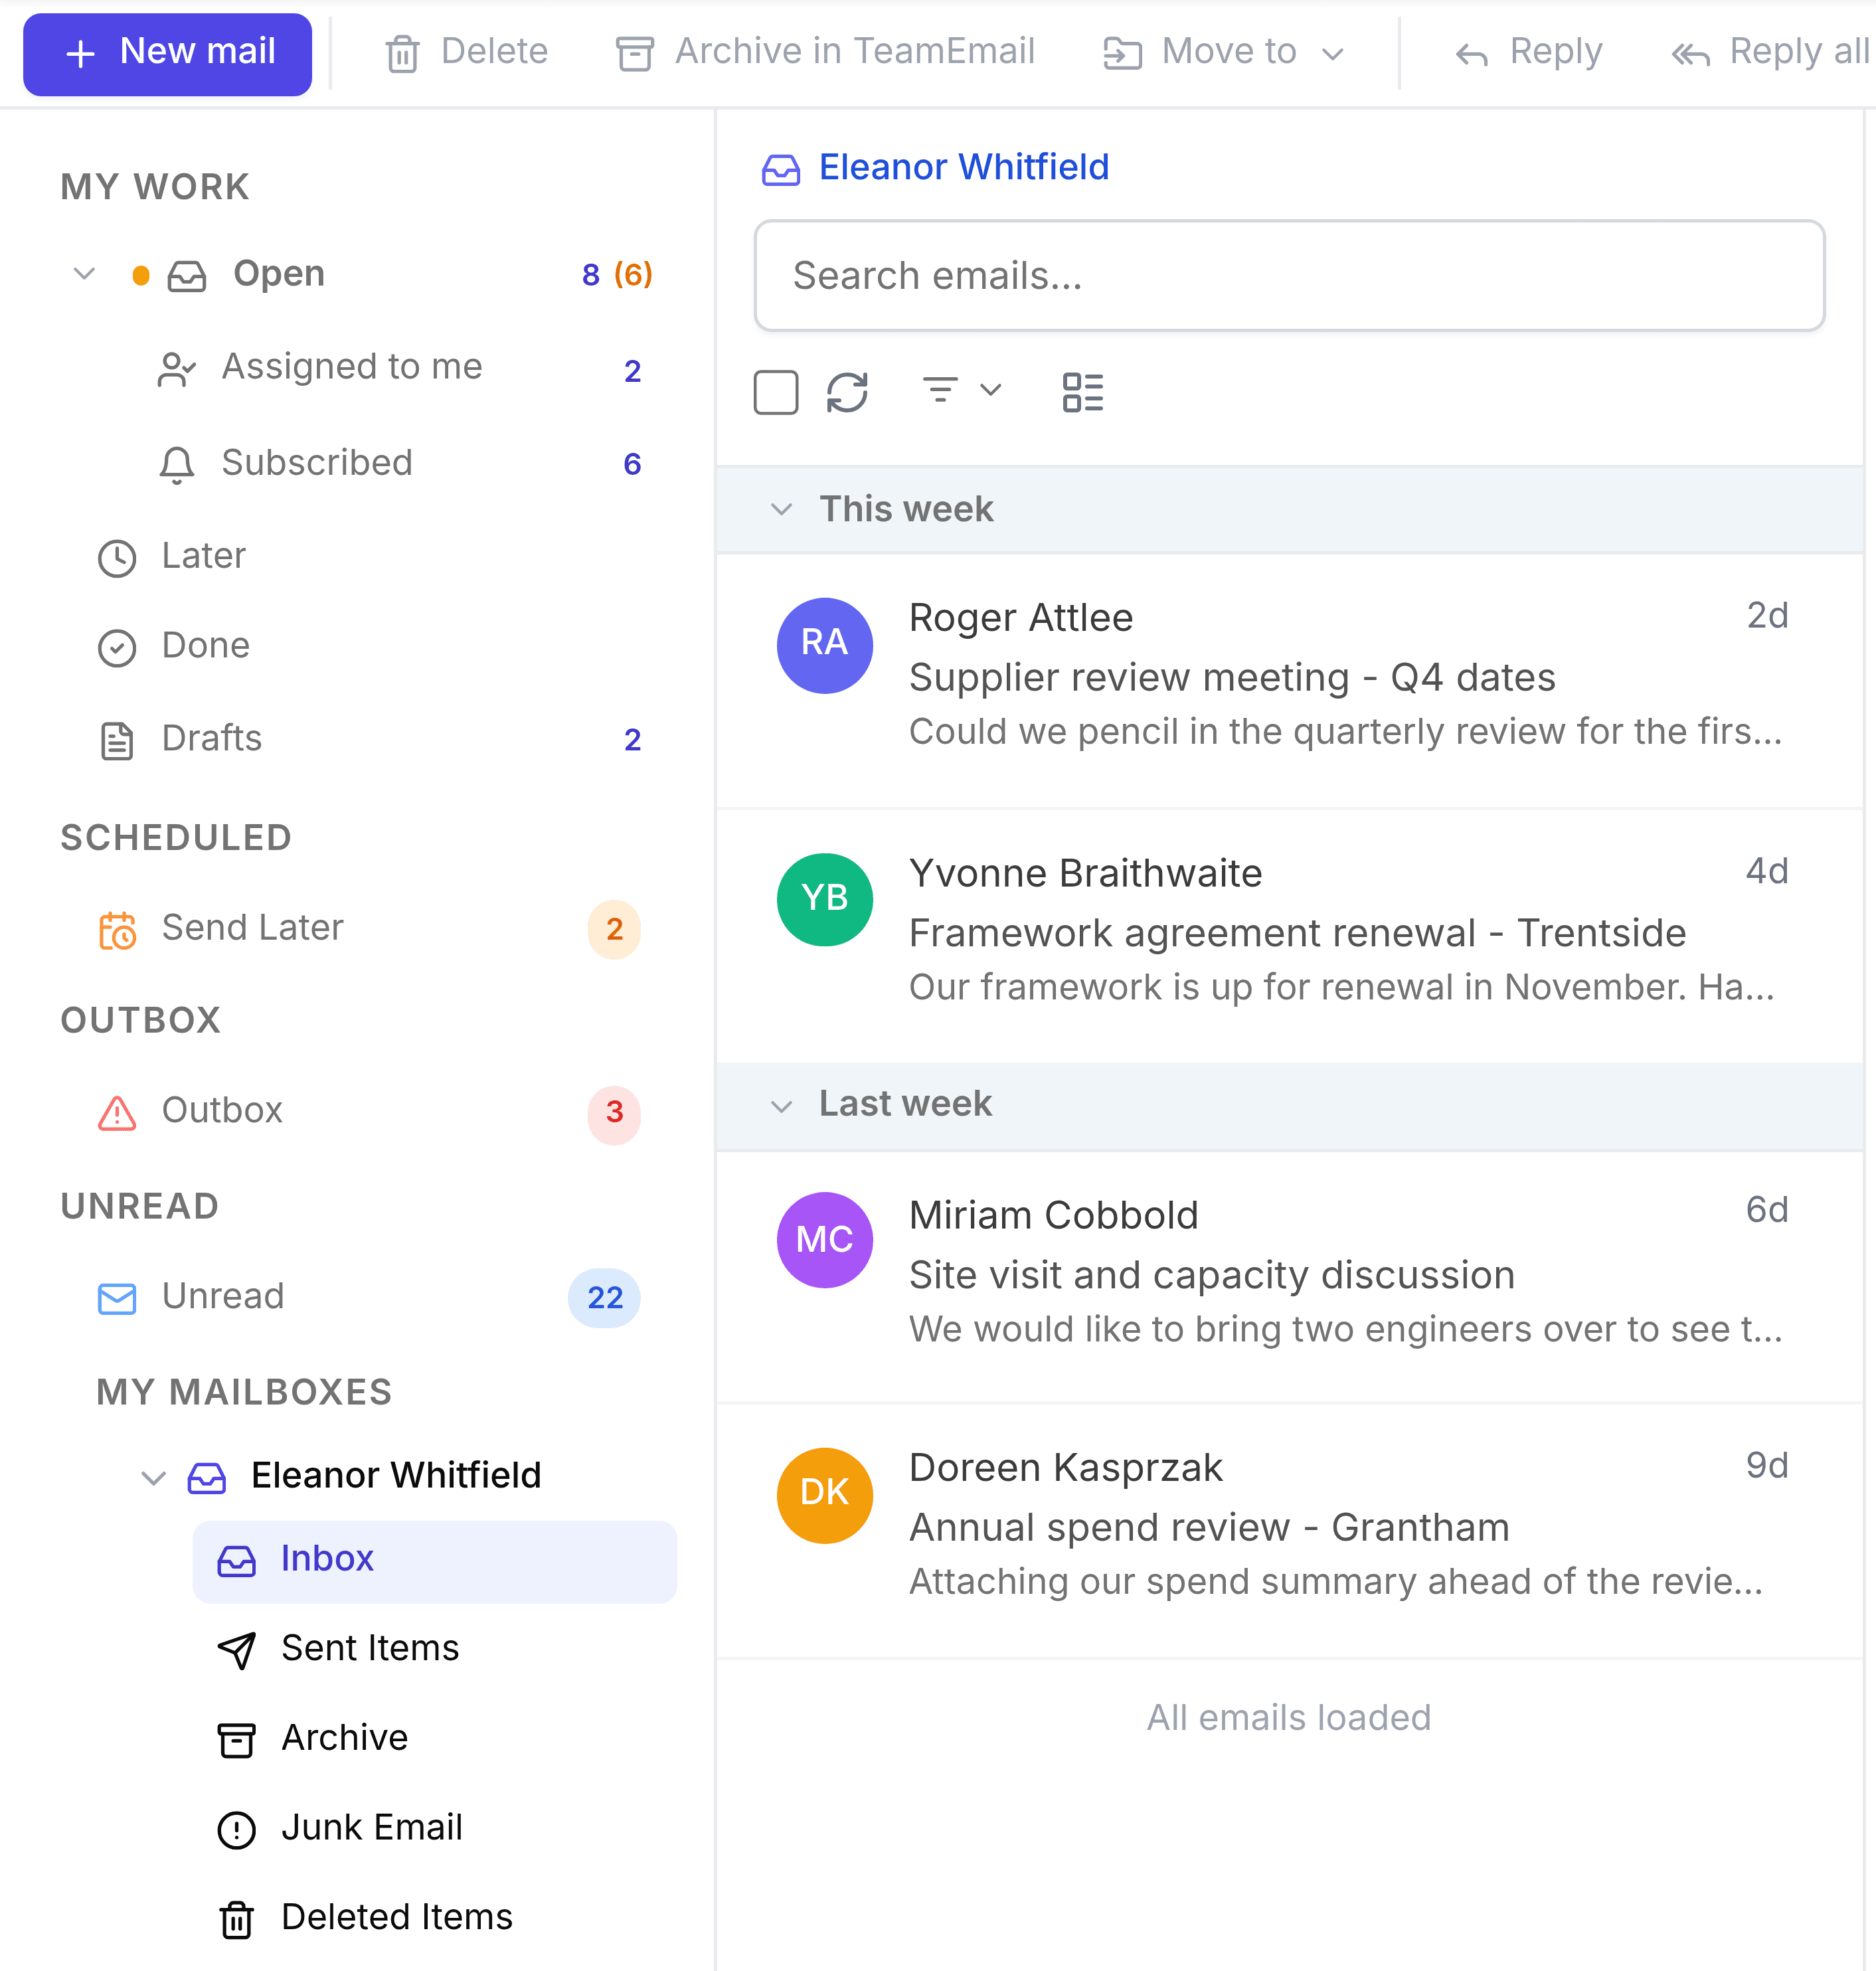This screenshot has width=1876, height=1971.
Task: Collapse the Last week group
Action: click(x=782, y=1105)
